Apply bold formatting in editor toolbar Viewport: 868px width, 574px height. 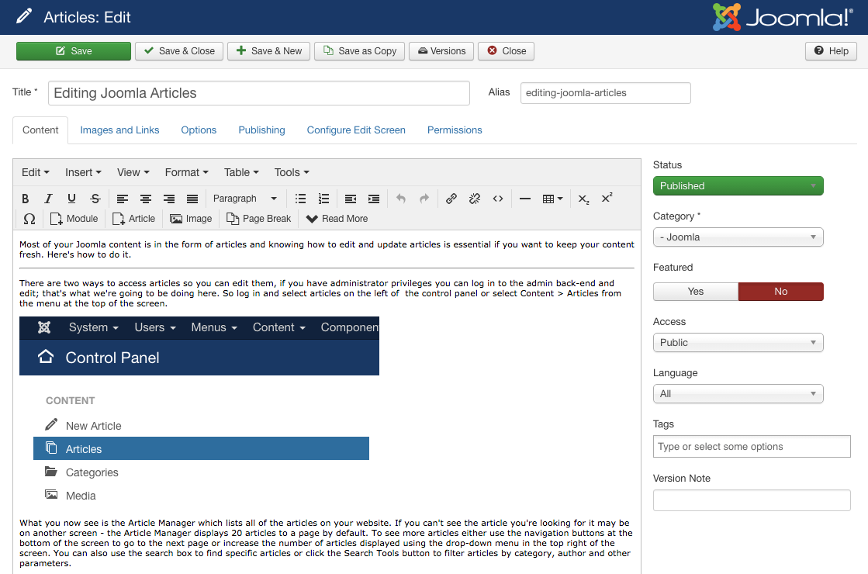tap(25, 198)
